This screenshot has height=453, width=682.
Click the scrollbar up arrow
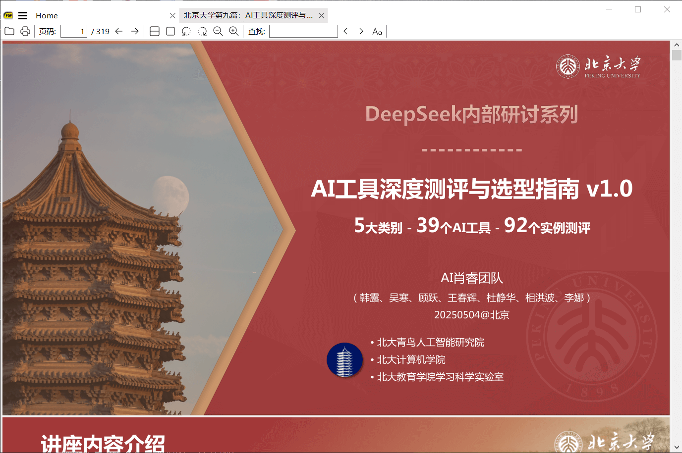point(677,45)
